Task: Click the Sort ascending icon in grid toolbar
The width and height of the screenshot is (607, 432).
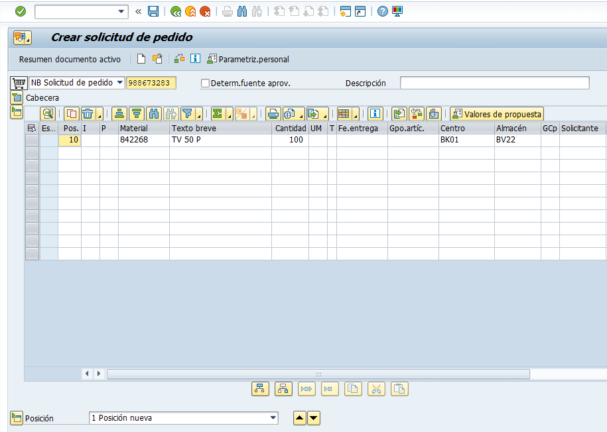Action: point(119,113)
